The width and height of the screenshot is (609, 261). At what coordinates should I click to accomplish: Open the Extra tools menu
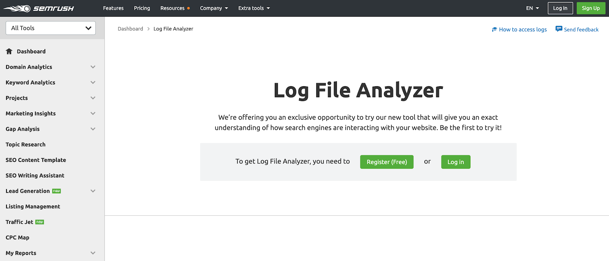[x=254, y=8]
